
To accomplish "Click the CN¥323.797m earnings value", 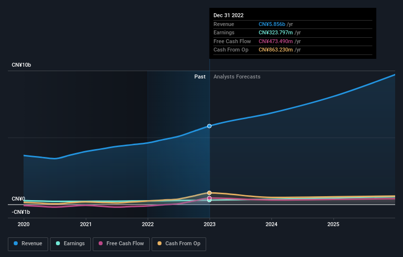I will (x=276, y=32).
